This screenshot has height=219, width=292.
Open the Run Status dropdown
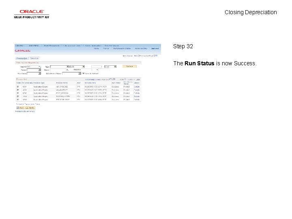point(34,73)
